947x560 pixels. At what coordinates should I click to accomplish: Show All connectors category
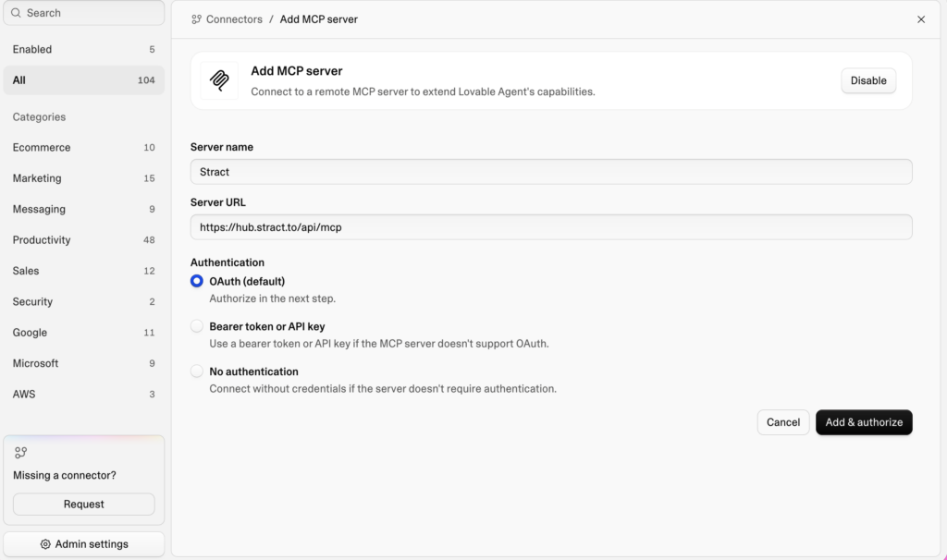click(x=84, y=80)
